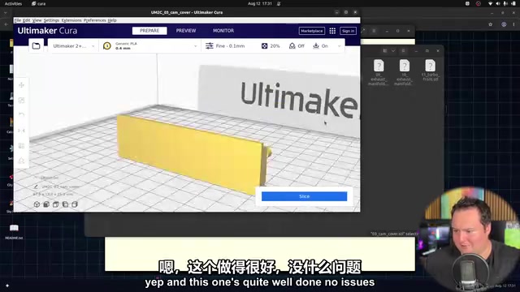Open the browser profile icon

point(504,24)
